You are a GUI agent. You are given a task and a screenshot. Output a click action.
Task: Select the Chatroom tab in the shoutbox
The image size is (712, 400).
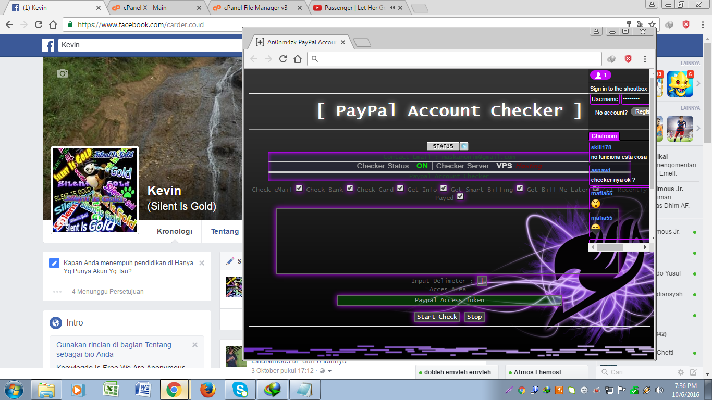click(x=604, y=136)
